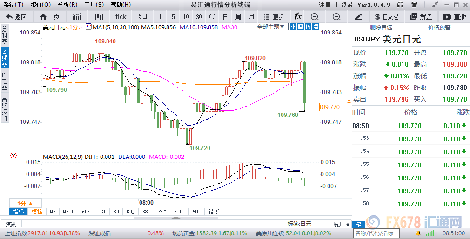Click the 删除自选 button
Viewport: 470px width, 239px height.
click(381, 27)
